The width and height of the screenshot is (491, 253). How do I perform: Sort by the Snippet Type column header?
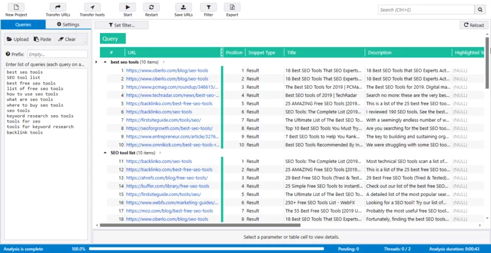tap(265, 53)
